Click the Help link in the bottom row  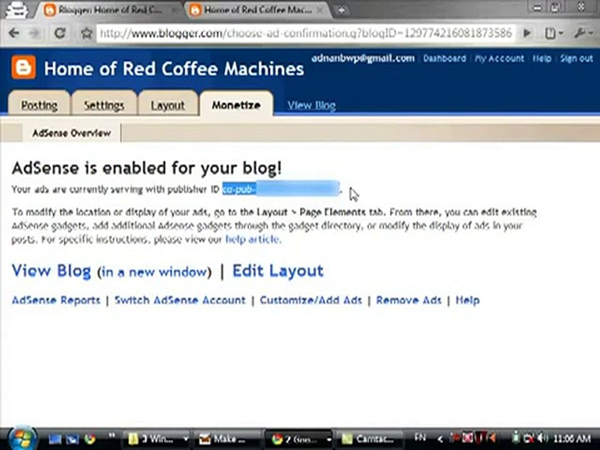click(467, 300)
